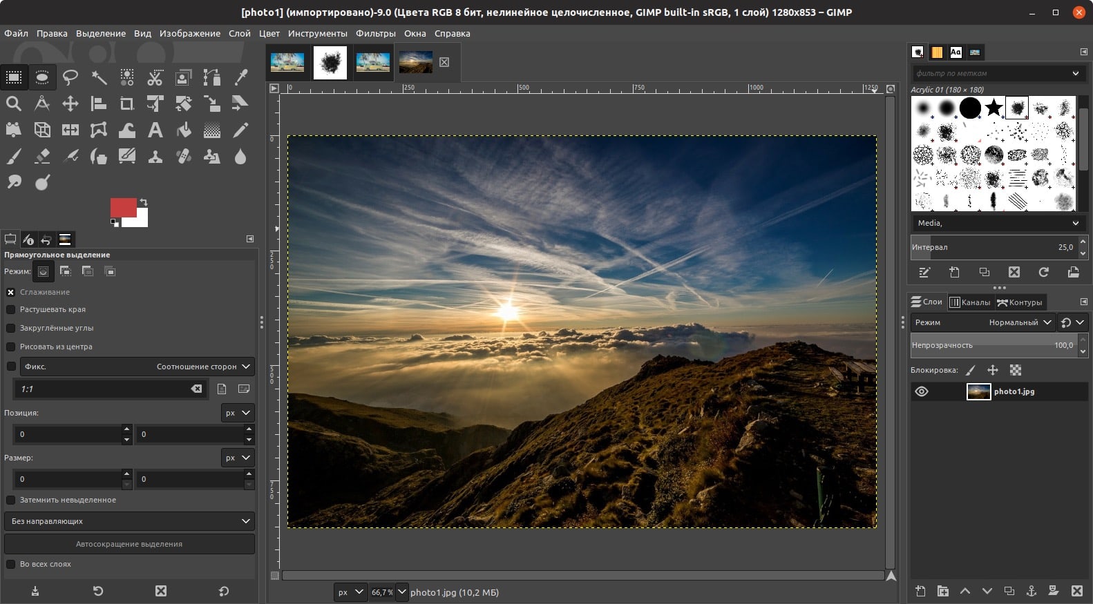The width and height of the screenshot is (1093, 604).
Task: Expand the Без направляющих dropdown
Action: (x=129, y=521)
